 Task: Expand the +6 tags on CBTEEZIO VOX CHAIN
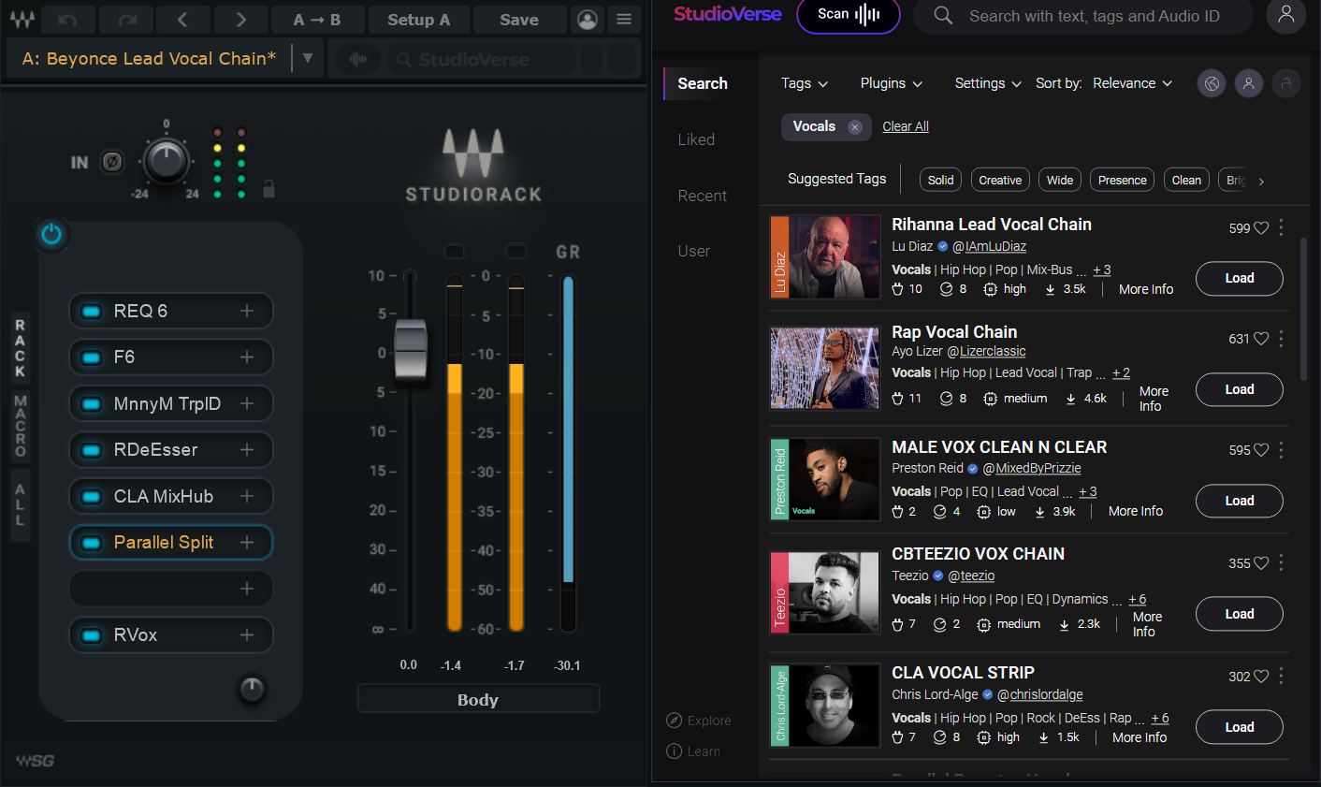coord(1137,599)
